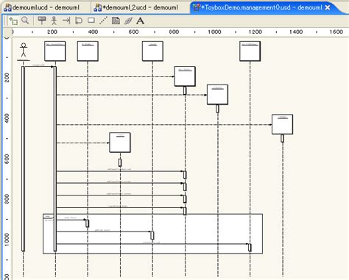Select the dashed line tool

tap(103, 21)
